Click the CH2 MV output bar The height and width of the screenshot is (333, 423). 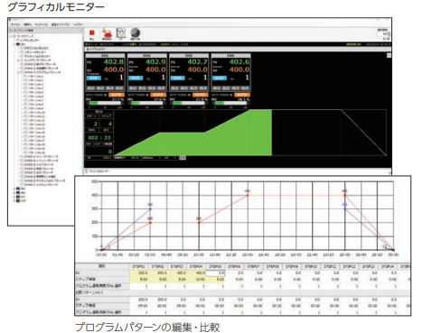point(147,103)
